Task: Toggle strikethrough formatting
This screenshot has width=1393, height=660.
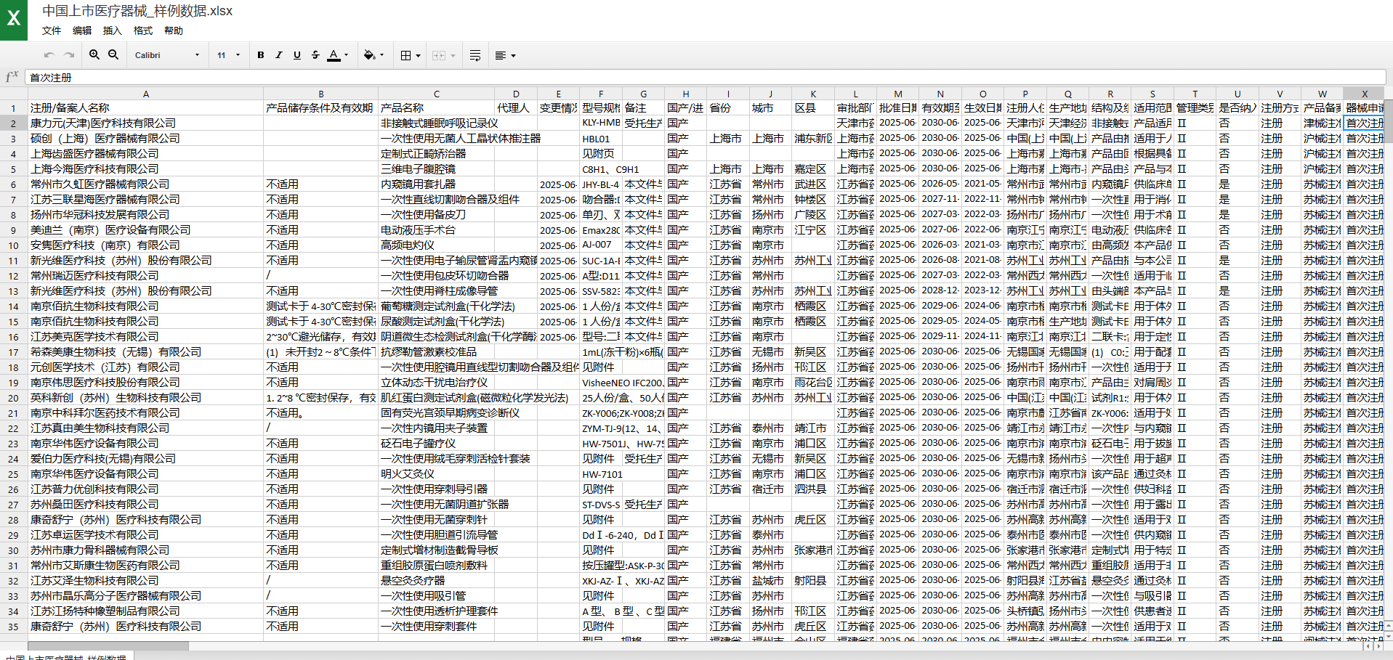Action: point(315,55)
